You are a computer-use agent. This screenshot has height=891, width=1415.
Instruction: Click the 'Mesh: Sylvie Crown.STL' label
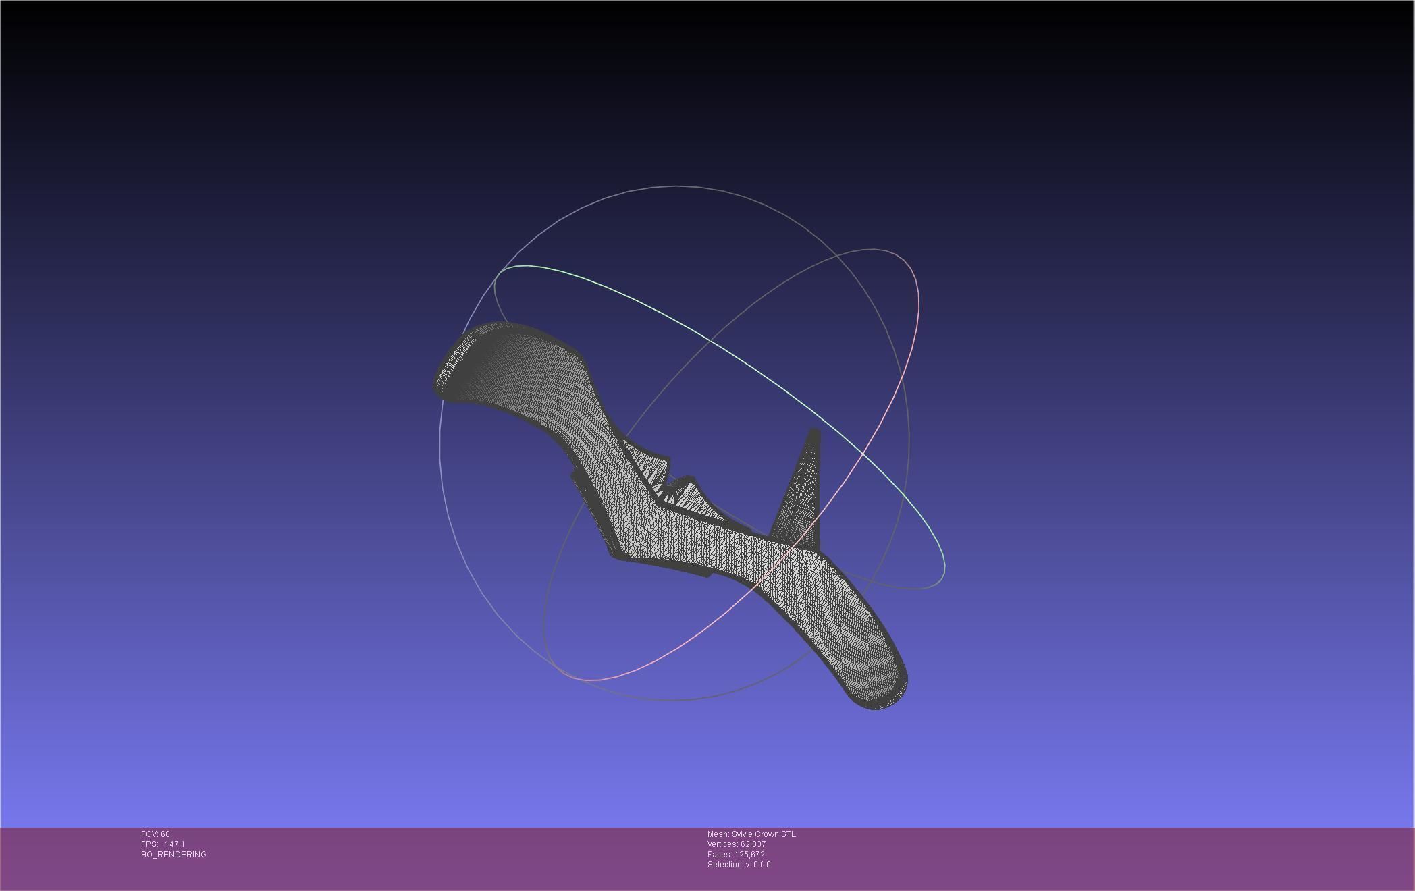coord(751,834)
